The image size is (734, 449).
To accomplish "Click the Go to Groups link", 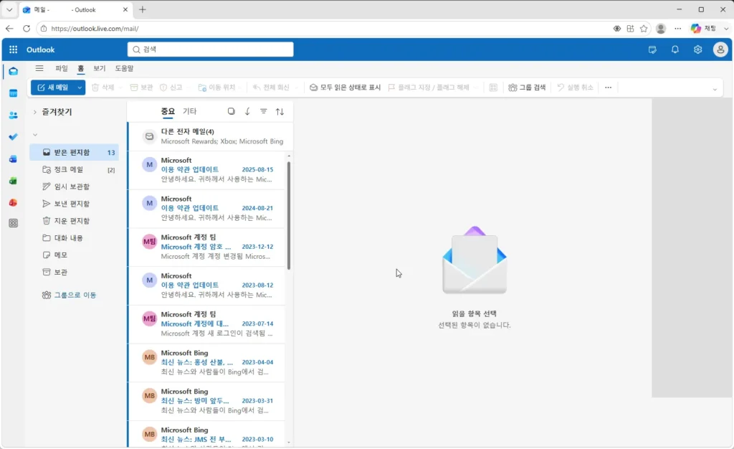I will [70, 295].
